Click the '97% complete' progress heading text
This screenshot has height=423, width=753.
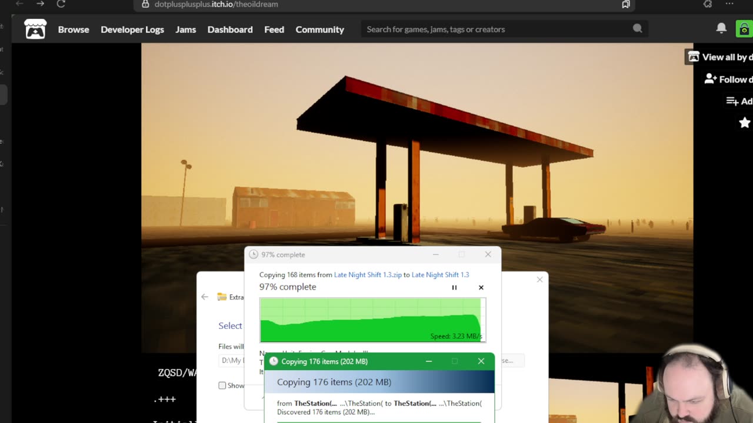click(288, 287)
